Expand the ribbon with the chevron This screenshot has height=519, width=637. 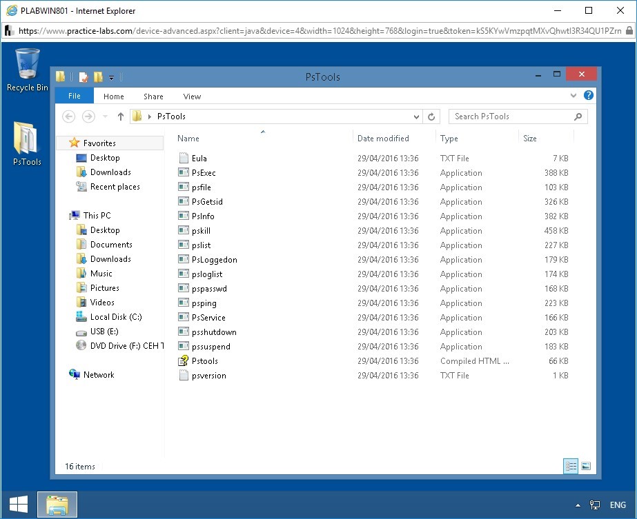tap(573, 96)
